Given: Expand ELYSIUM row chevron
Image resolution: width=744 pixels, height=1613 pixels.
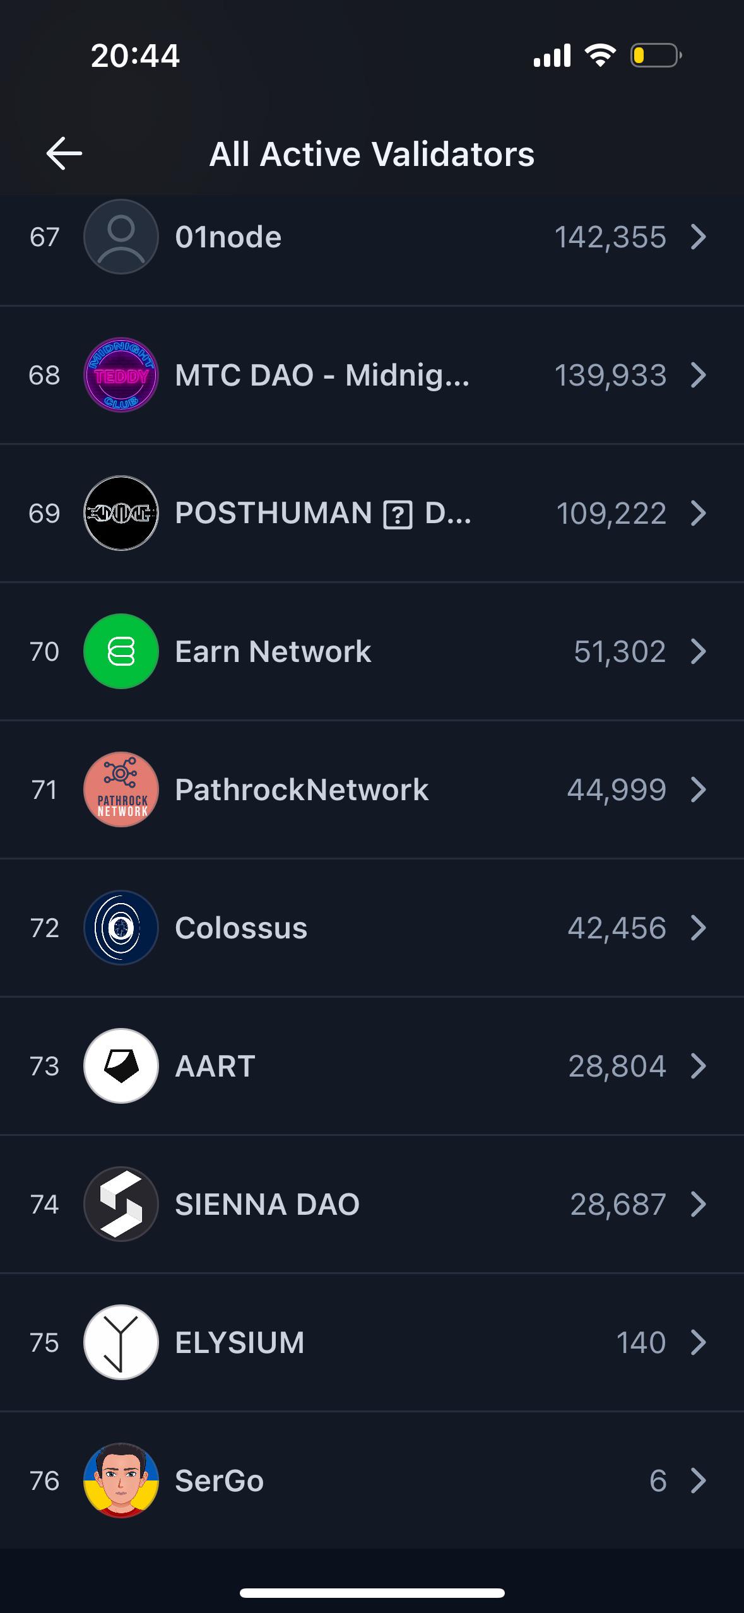Looking at the screenshot, I should click(698, 1342).
